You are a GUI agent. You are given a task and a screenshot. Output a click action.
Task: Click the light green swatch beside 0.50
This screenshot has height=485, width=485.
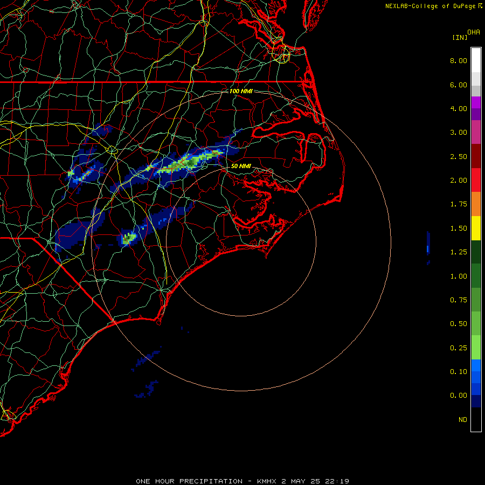476,323
